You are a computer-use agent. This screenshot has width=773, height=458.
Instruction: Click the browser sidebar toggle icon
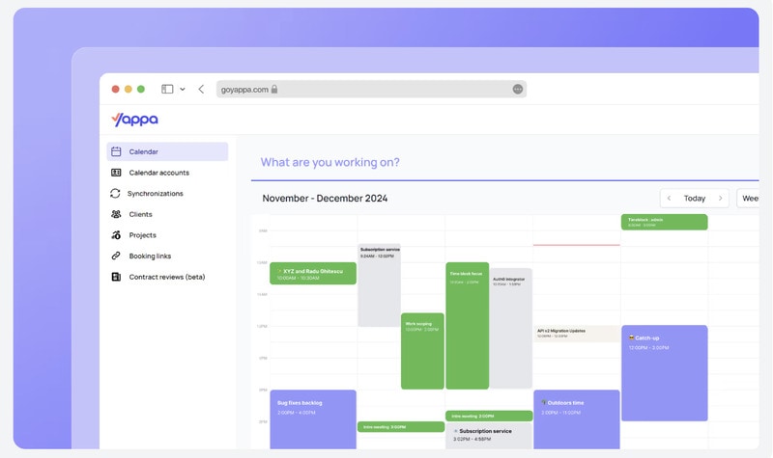(167, 89)
